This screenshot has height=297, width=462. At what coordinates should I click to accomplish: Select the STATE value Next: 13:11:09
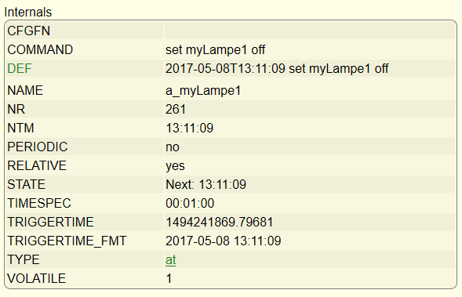(x=206, y=185)
